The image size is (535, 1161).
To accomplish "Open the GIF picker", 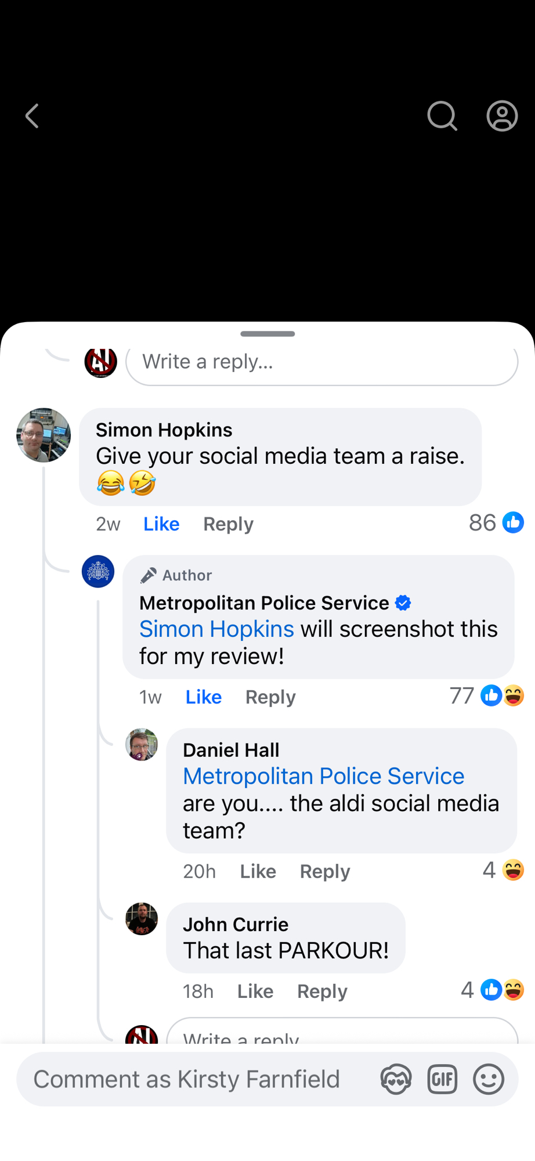I will tap(442, 1079).
